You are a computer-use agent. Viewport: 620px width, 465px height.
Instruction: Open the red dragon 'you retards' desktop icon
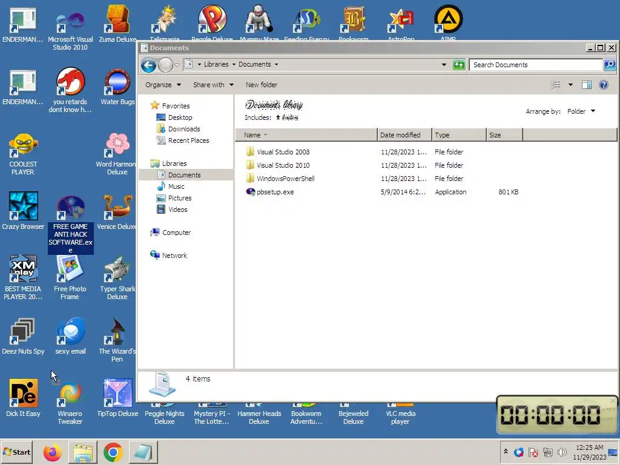pyautogui.click(x=70, y=90)
